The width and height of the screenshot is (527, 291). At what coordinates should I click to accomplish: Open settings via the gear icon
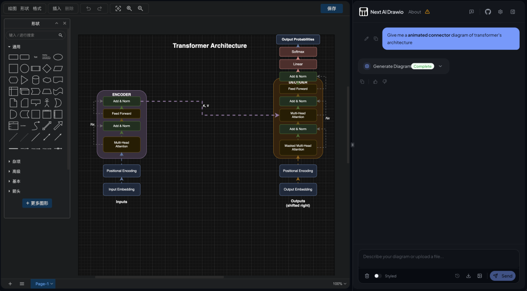(500, 12)
